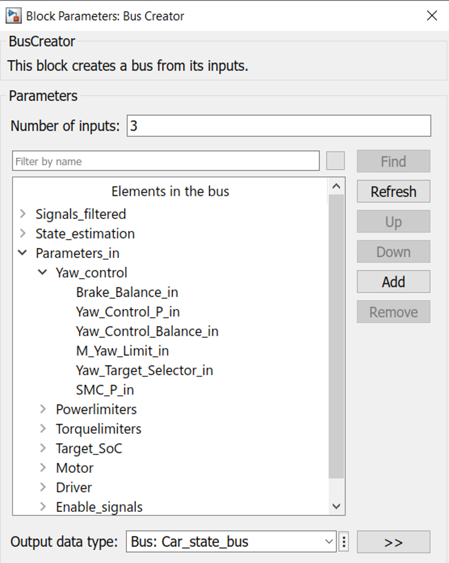
Task: Select Yaw_Control_Balance_in signal
Action: point(147,331)
